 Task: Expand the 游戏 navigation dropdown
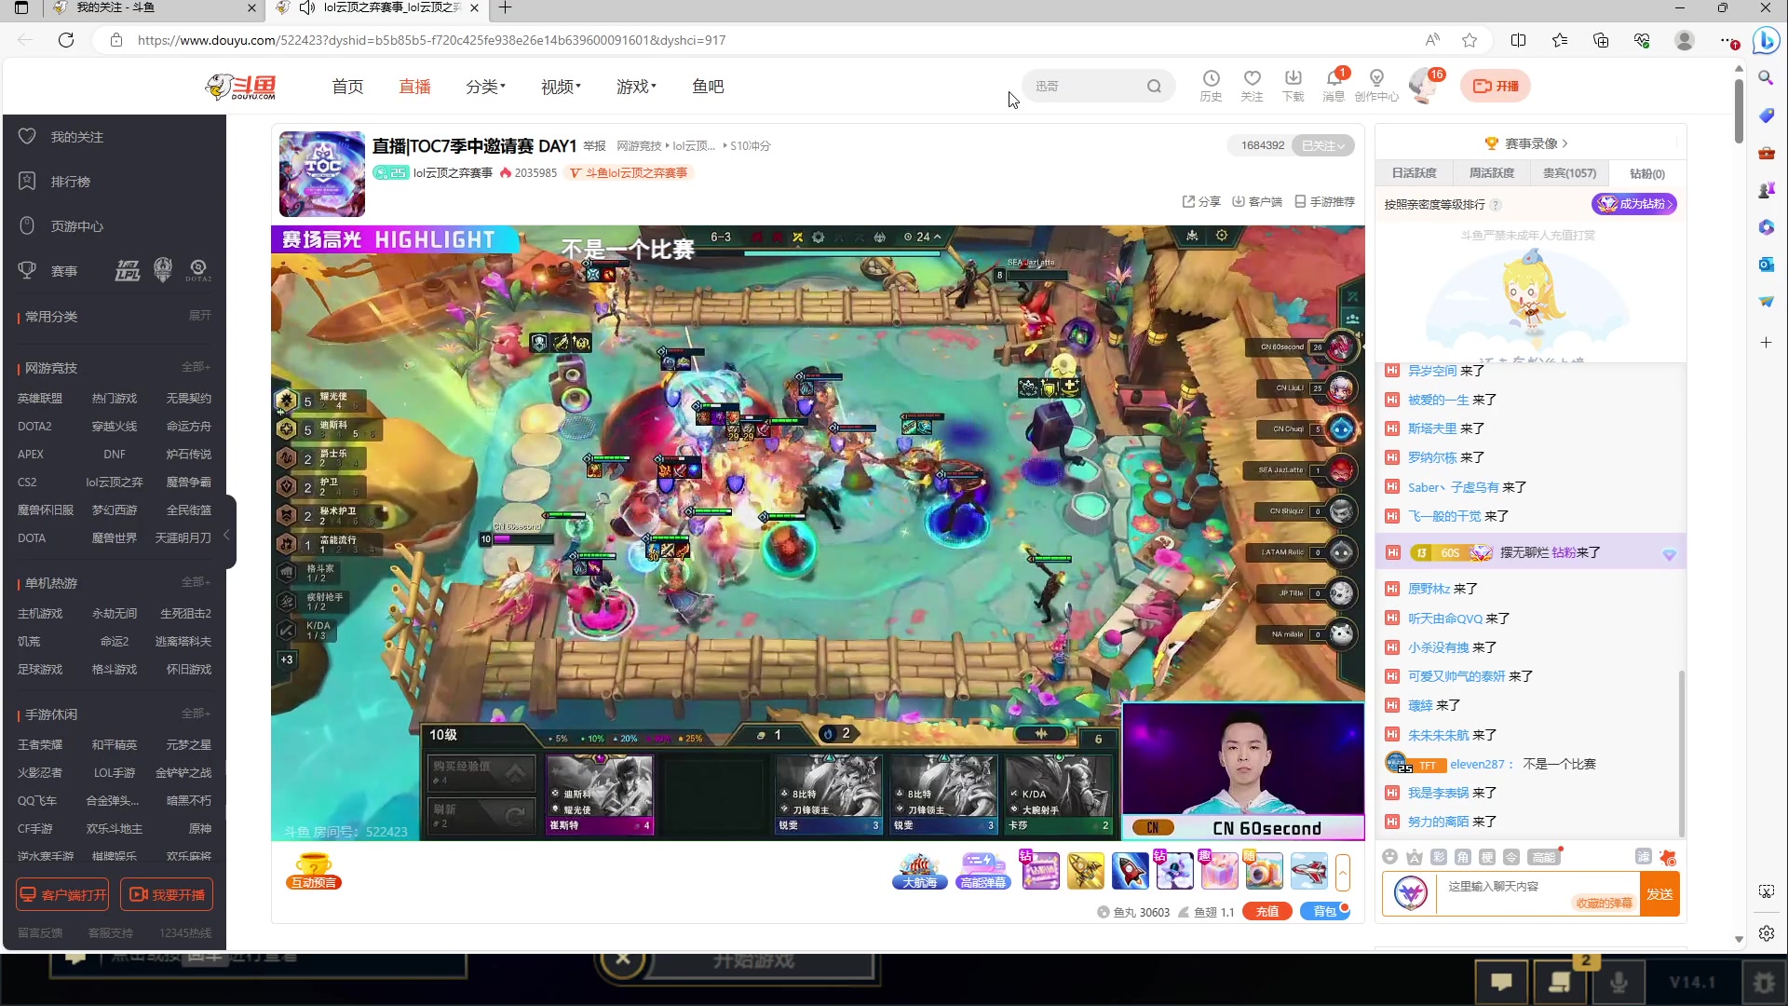coord(636,87)
